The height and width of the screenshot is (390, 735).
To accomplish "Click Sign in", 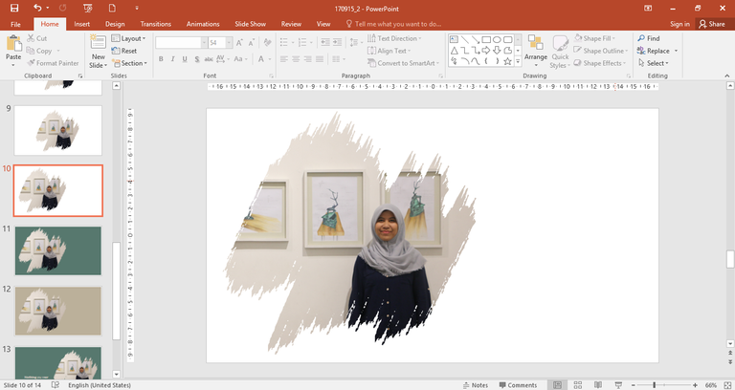I will (679, 24).
